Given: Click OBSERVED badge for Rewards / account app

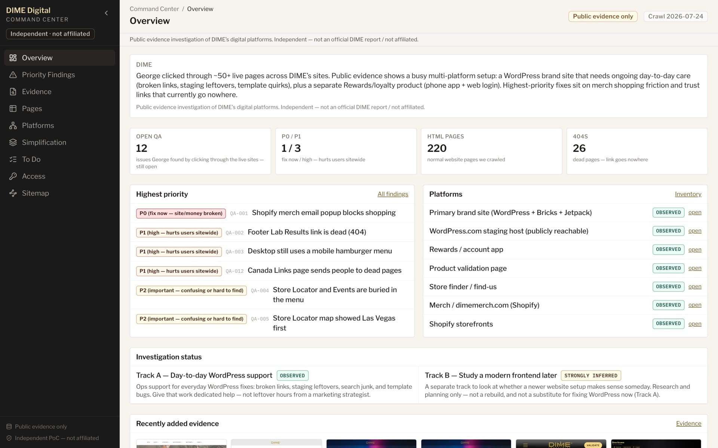Looking at the screenshot, I should coord(668,249).
